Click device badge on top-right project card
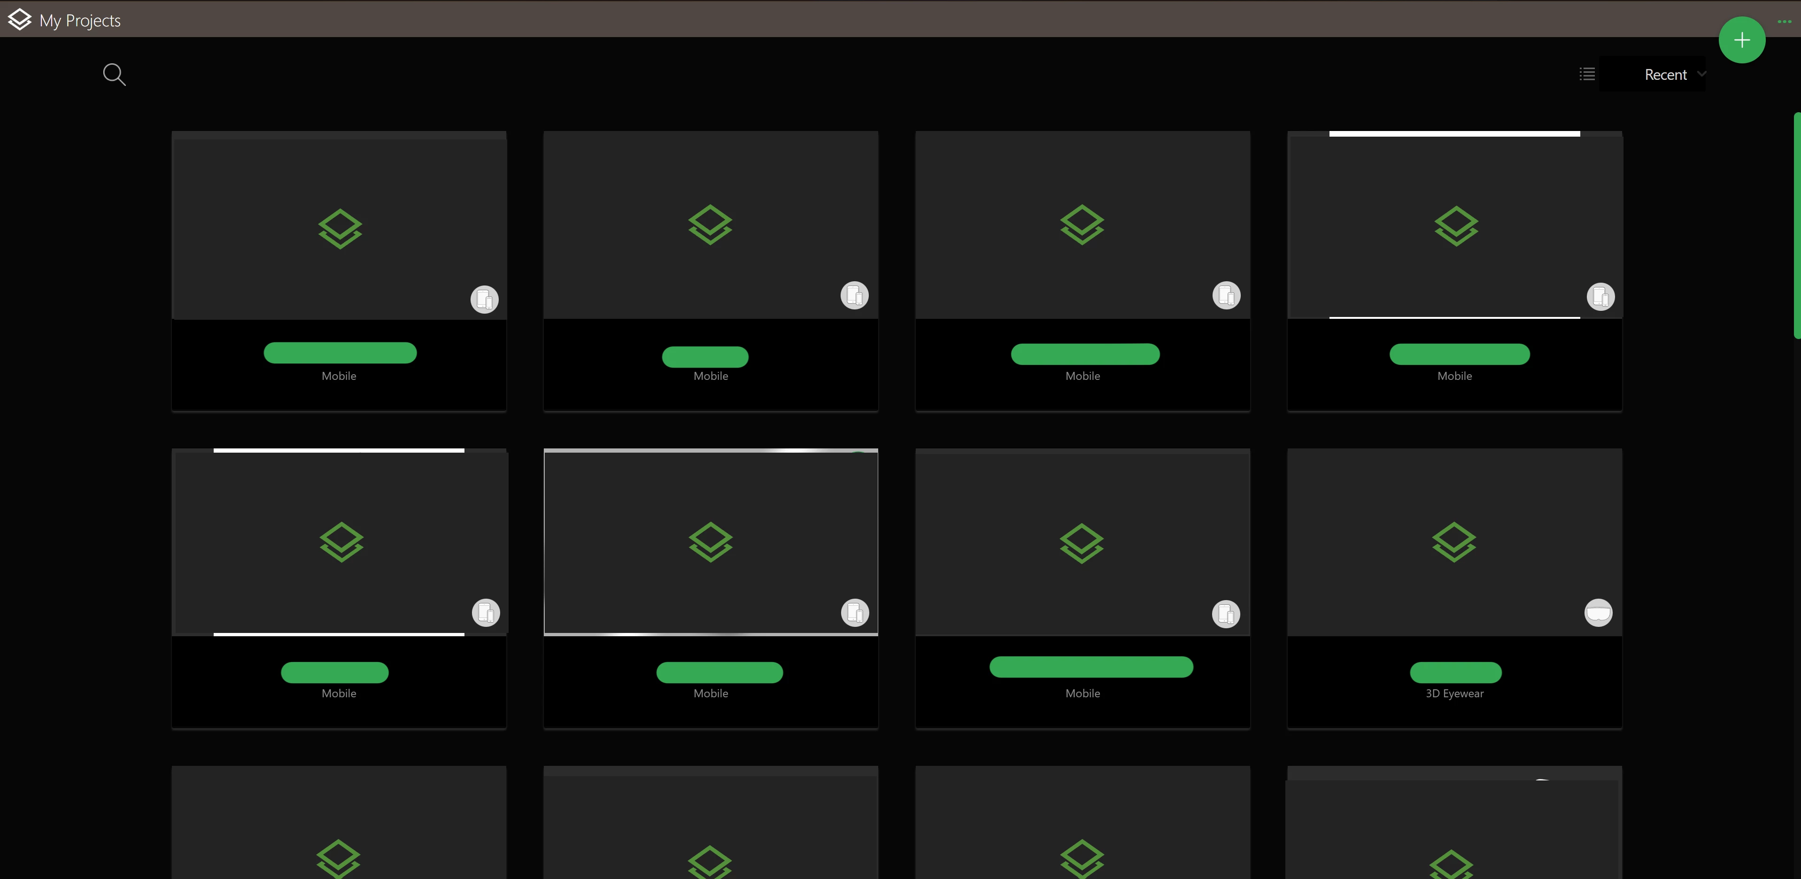 [1600, 296]
